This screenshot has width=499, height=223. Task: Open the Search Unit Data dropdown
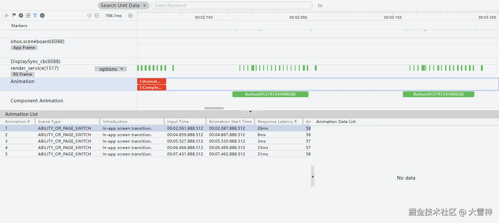(123, 5)
